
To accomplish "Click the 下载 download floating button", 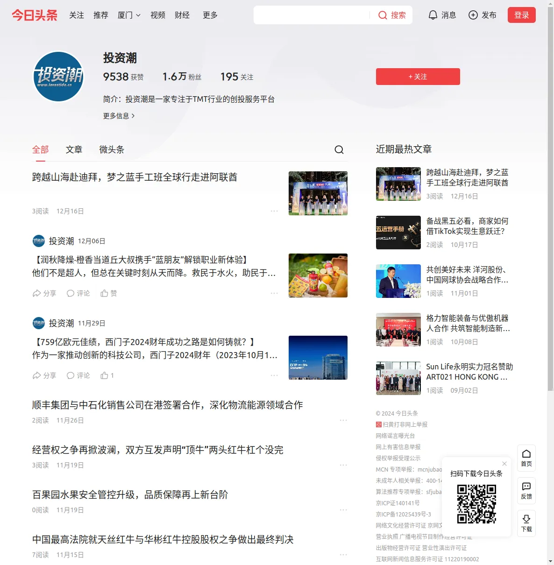I will pyautogui.click(x=526, y=523).
